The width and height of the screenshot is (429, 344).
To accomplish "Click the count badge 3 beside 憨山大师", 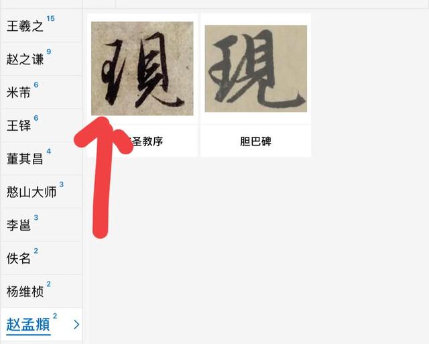I will pos(62,184).
